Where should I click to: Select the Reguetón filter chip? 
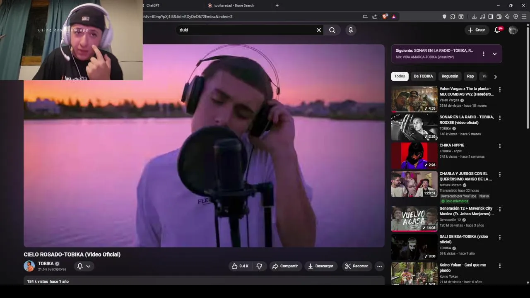(x=450, y=76)
